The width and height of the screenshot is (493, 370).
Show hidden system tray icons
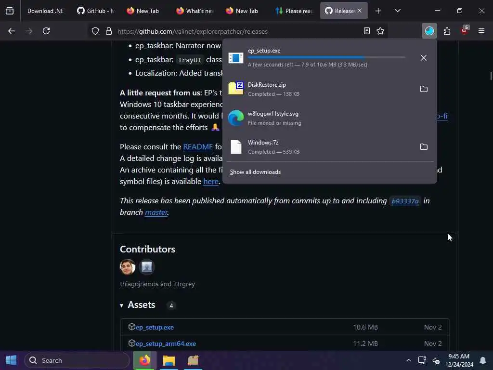click(x=408, y=360)
